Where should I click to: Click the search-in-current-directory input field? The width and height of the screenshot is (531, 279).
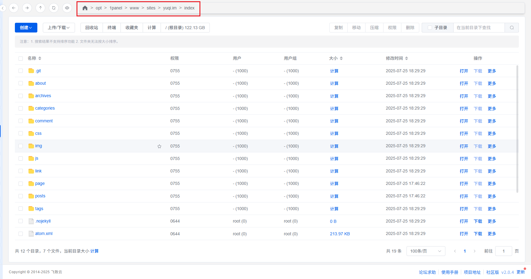pos(478,28)
